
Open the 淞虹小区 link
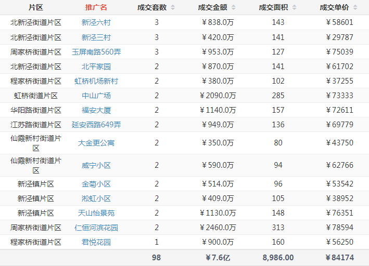[x=96, y=198]
